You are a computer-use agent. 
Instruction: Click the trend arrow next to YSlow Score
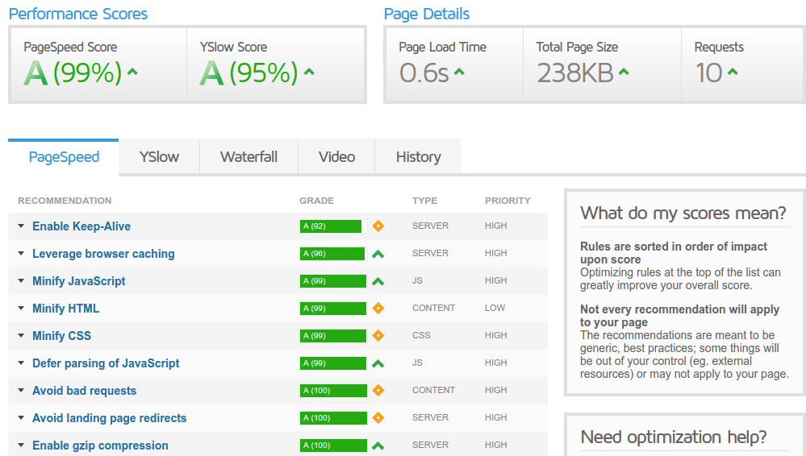tap(309, 72)
